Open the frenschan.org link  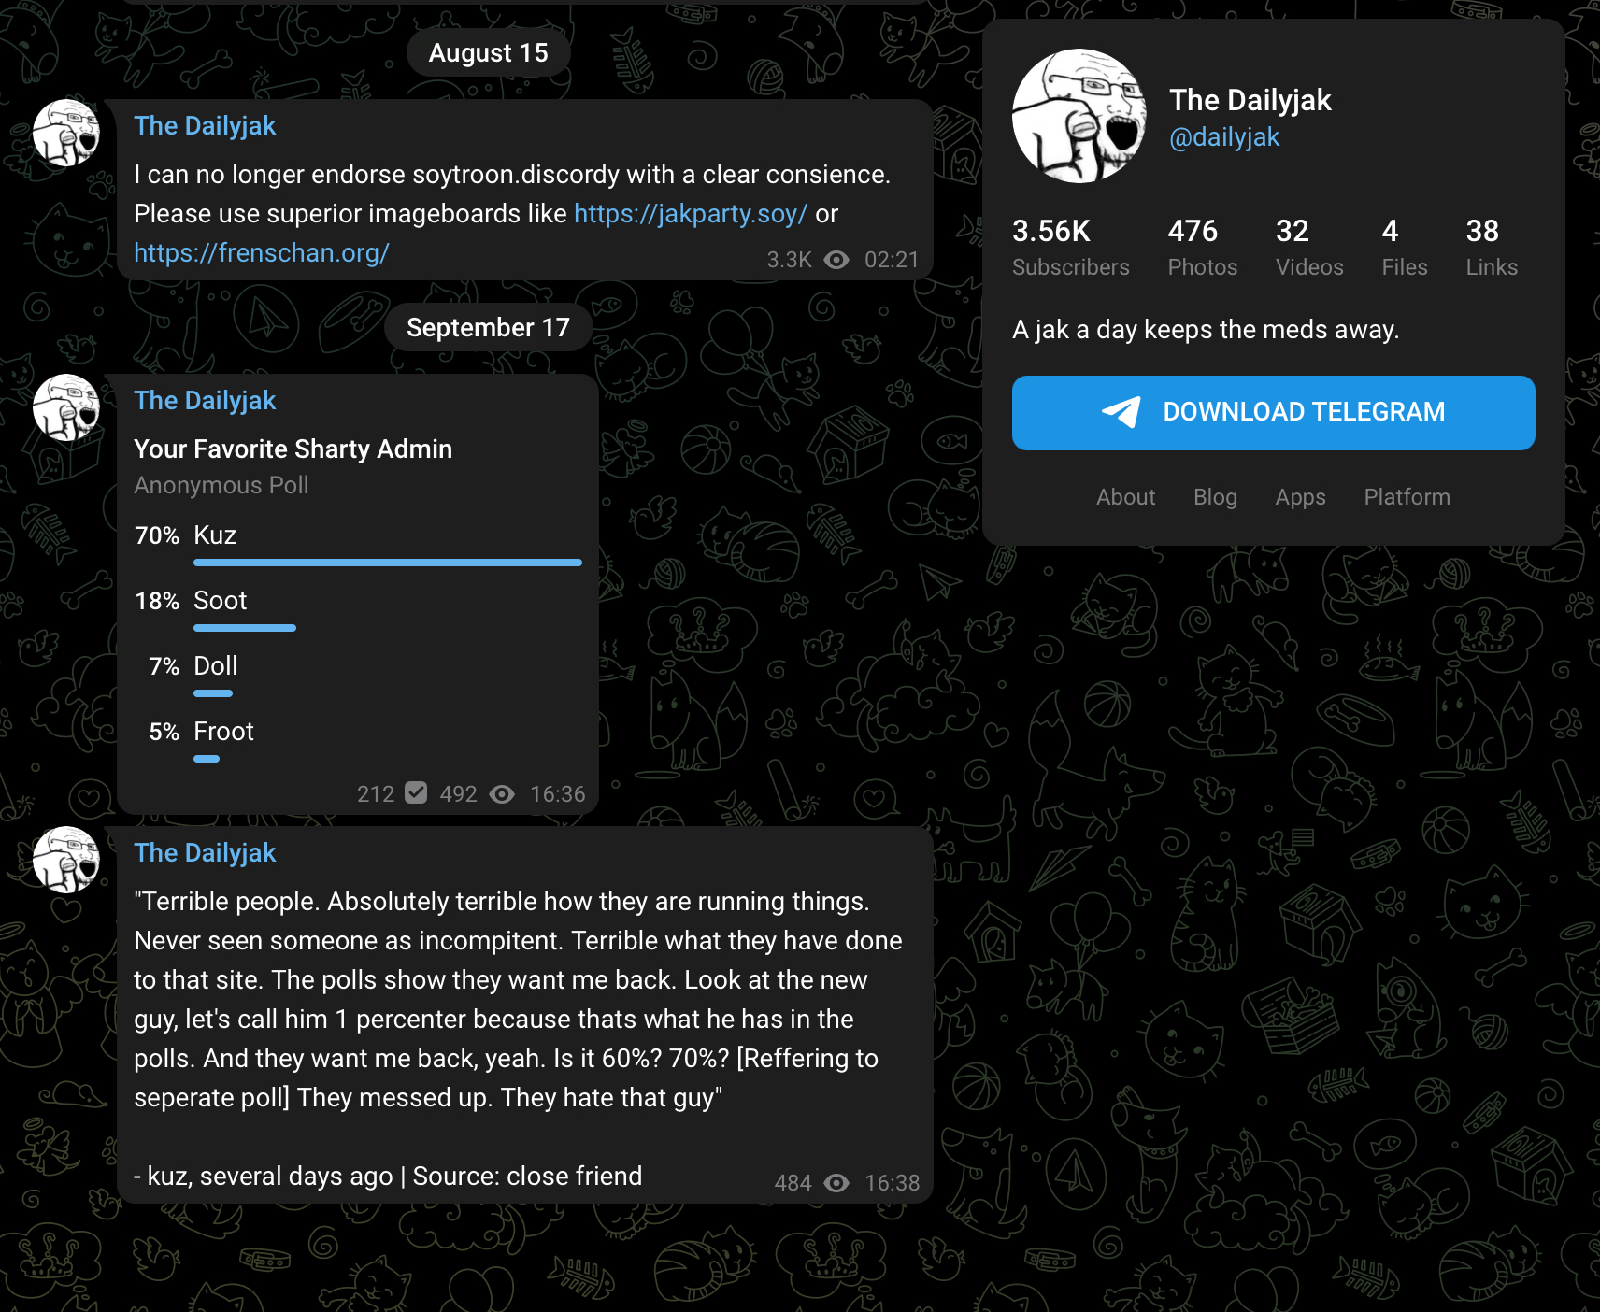coord(261,253)
